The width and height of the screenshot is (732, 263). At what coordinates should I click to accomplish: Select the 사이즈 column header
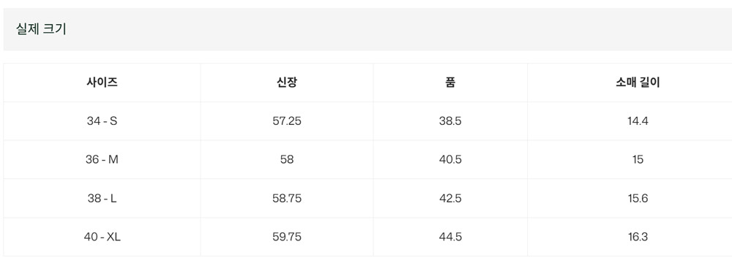102,83
